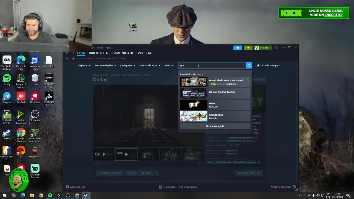354x199 pixels.
Task: Open the Steam desktop shortcut
Action: (7, 134)
